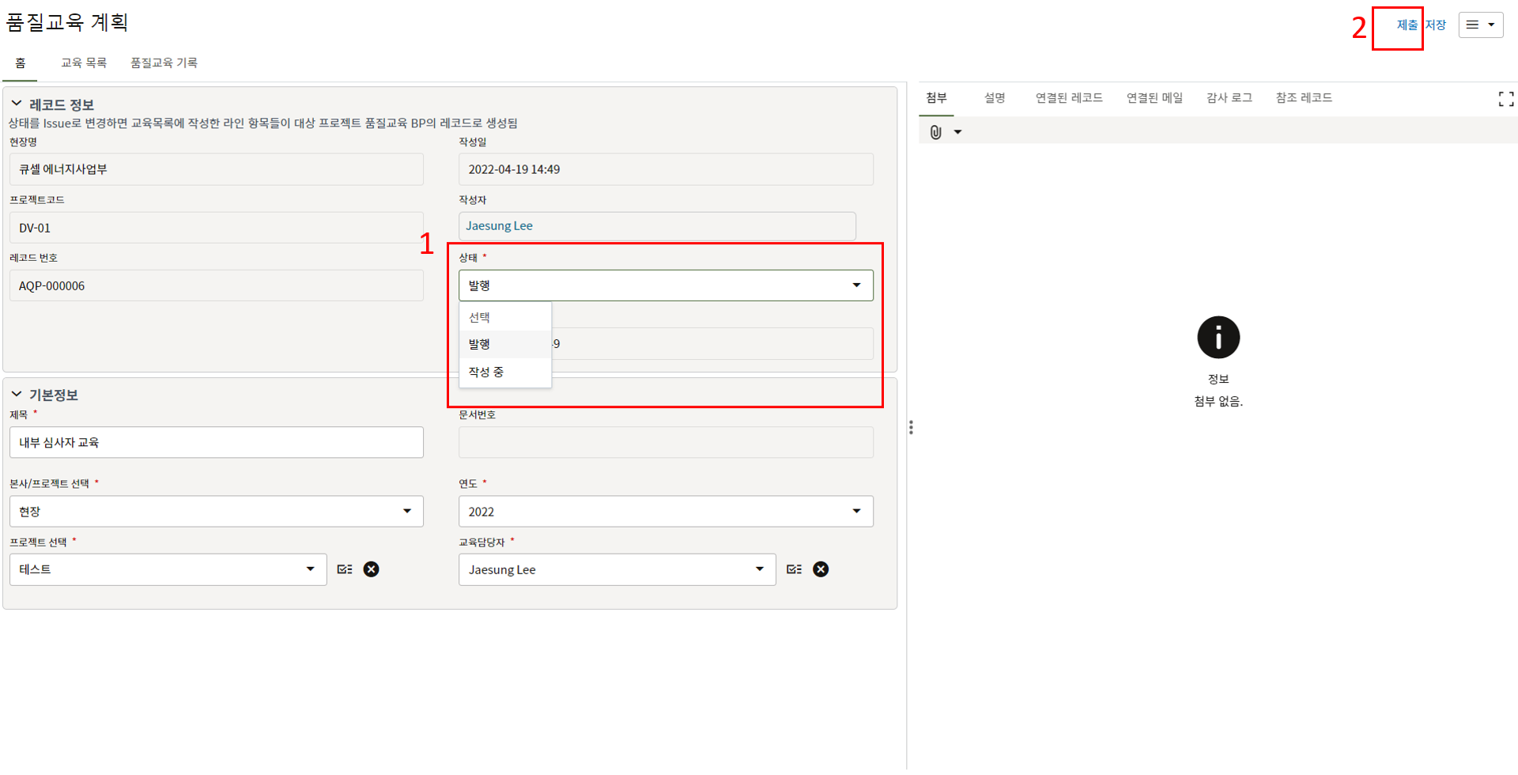This screenshot has height=775, width=1518.
Task: Click the 제출 submit button
Action: click(x=1407, y=25)
